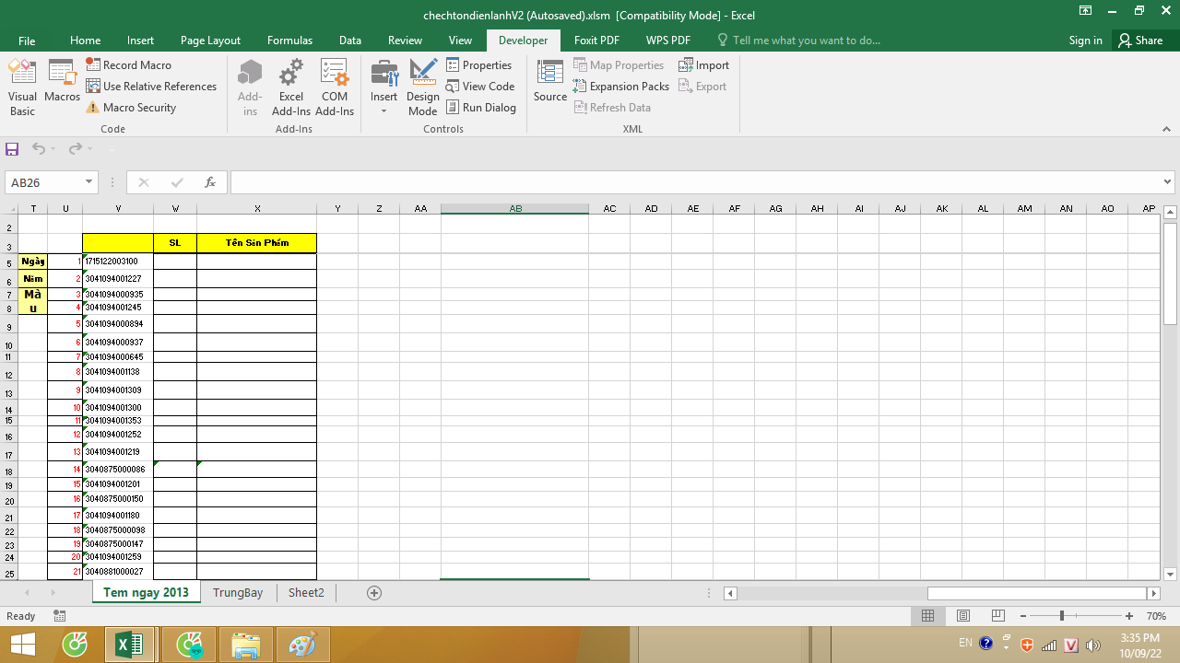Open COM Add-Ins dialog
The image size is (1180, 663).
(x=334, y=87)
